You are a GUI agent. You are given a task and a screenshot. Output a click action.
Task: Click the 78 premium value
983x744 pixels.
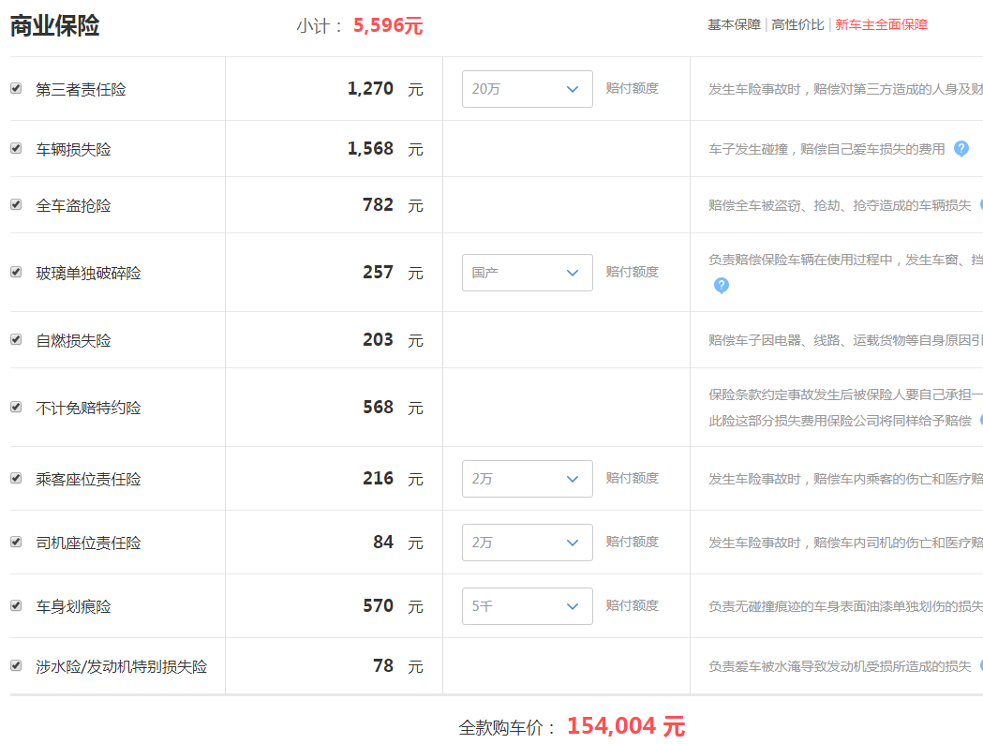(383, 665)
